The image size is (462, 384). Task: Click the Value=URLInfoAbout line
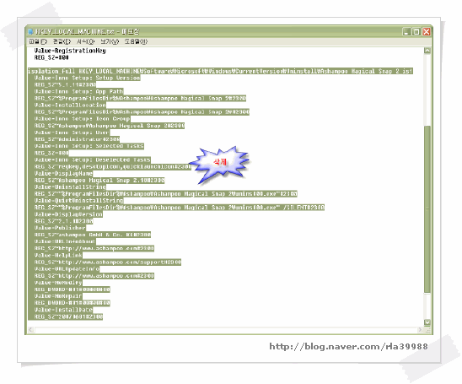pyautogui.click(x=65, y=241)
